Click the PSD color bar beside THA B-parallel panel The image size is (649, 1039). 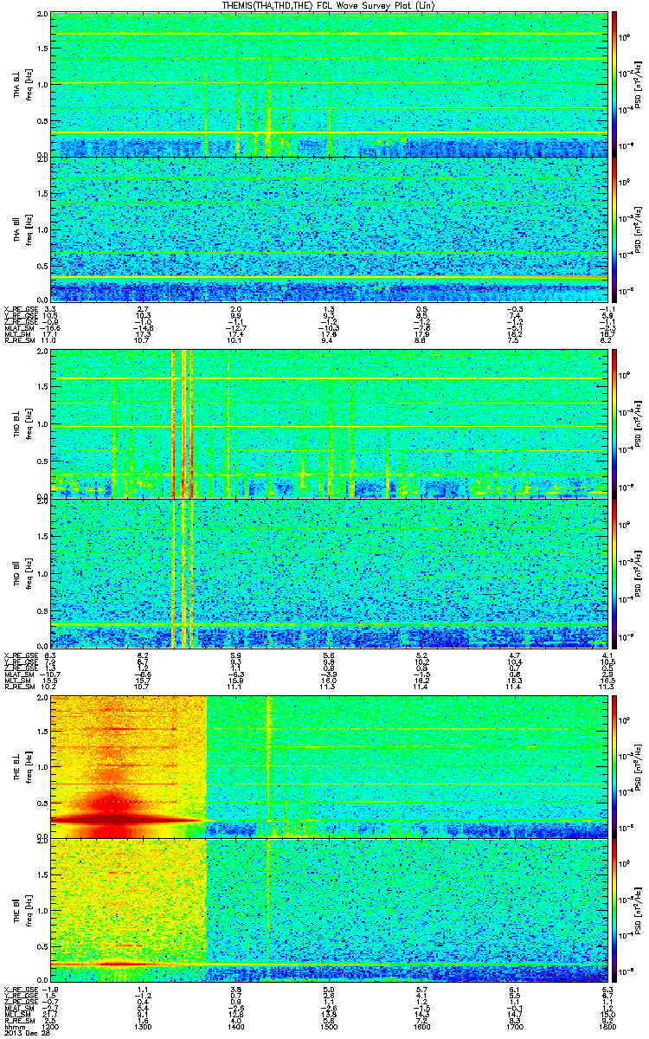[x=614, y=229]
